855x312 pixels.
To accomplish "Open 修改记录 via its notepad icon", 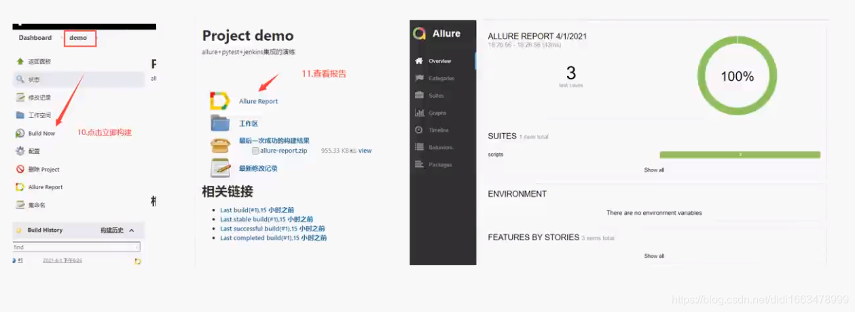I will [x=20, y=97].
